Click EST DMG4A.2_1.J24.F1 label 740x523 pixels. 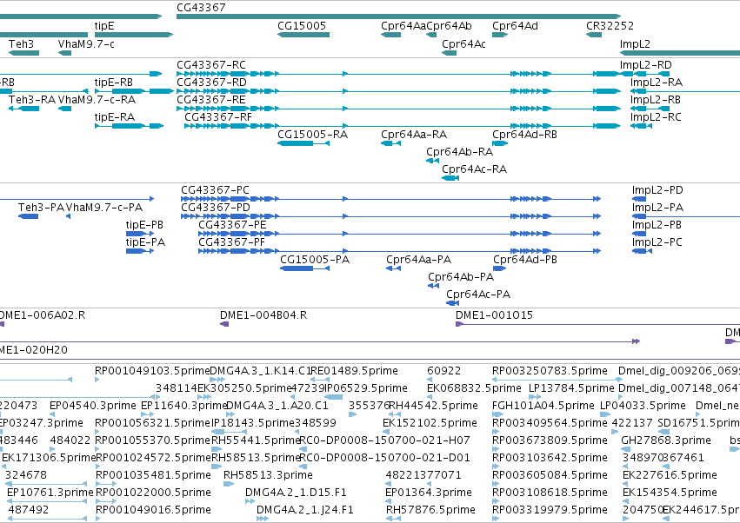click(x=305, y=510)
